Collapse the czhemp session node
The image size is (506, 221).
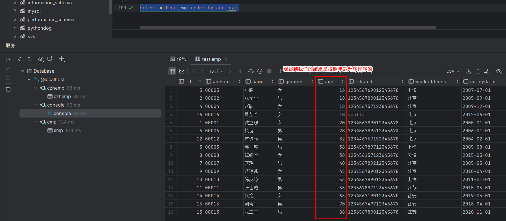point(36,88)
